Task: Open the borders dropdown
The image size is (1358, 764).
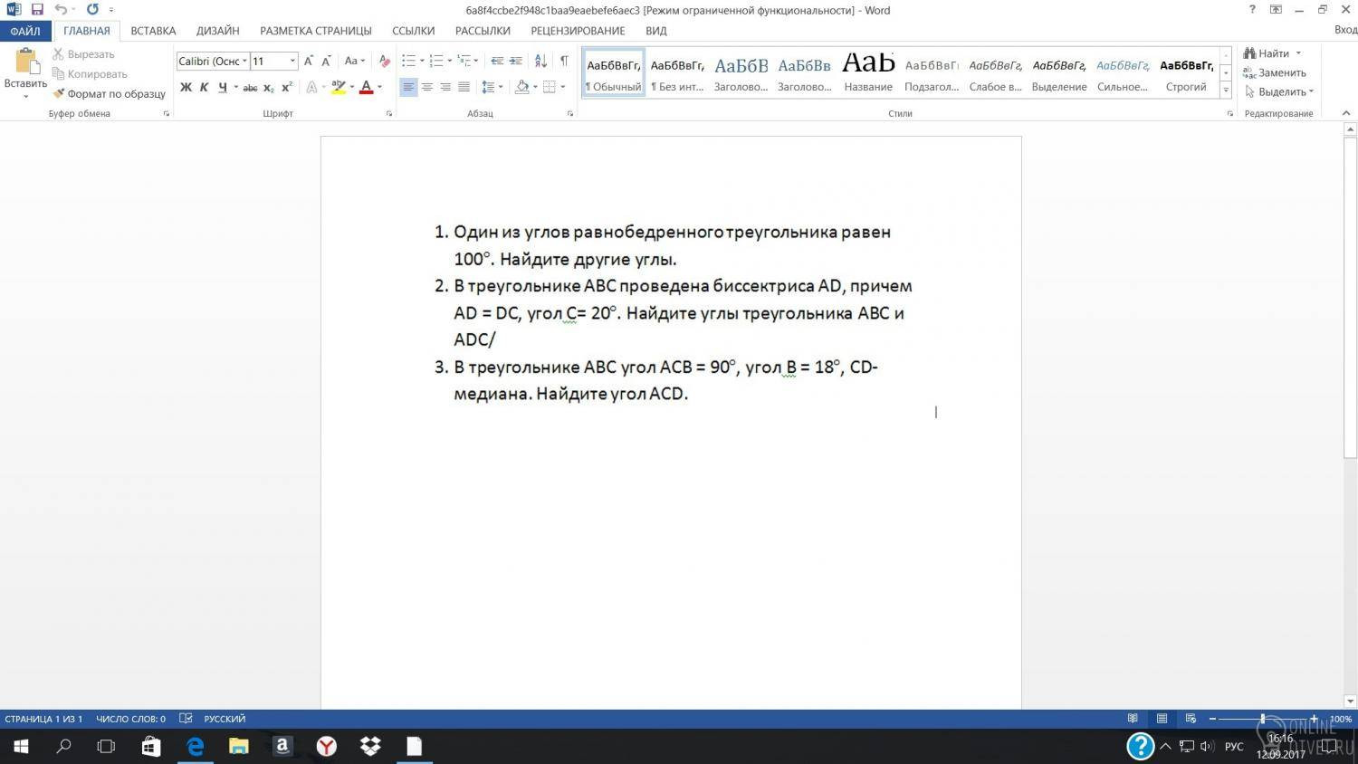Action: 562,88
